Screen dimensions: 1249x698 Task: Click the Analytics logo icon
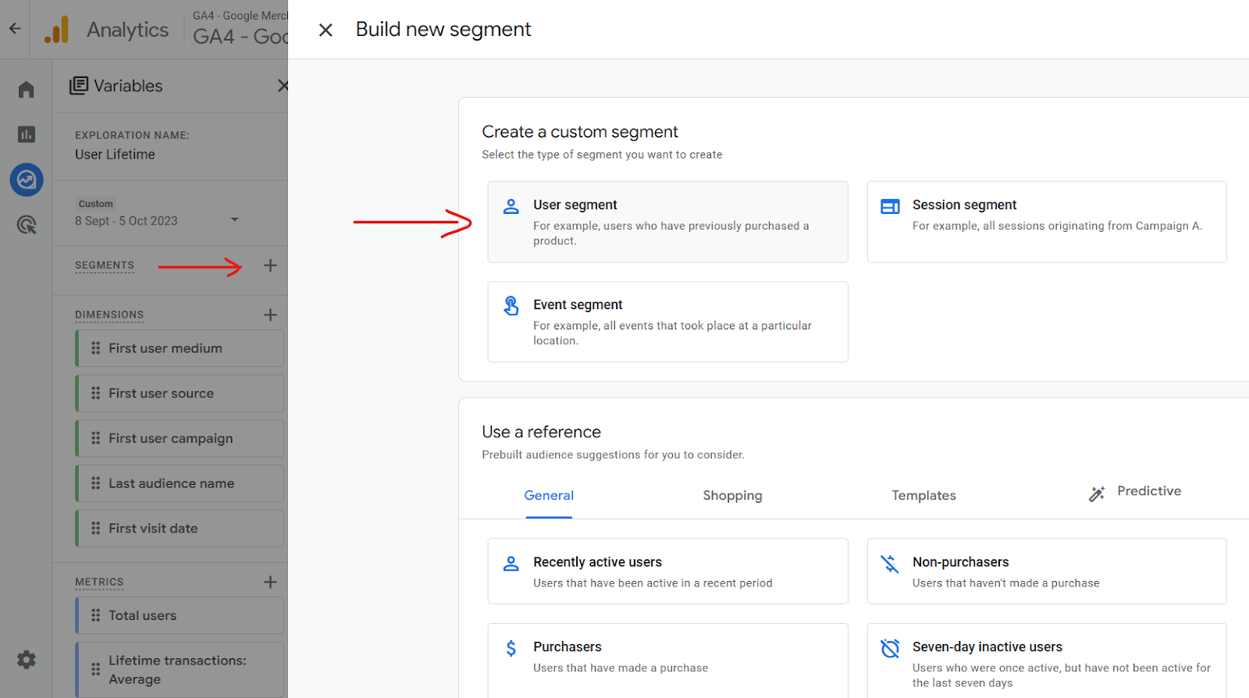(56, 30)
